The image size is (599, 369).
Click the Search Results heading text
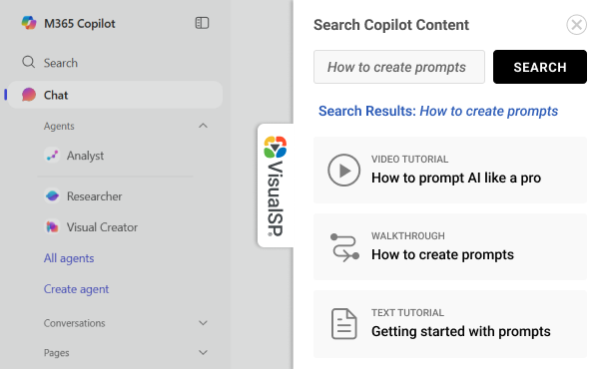click(438, 111)
